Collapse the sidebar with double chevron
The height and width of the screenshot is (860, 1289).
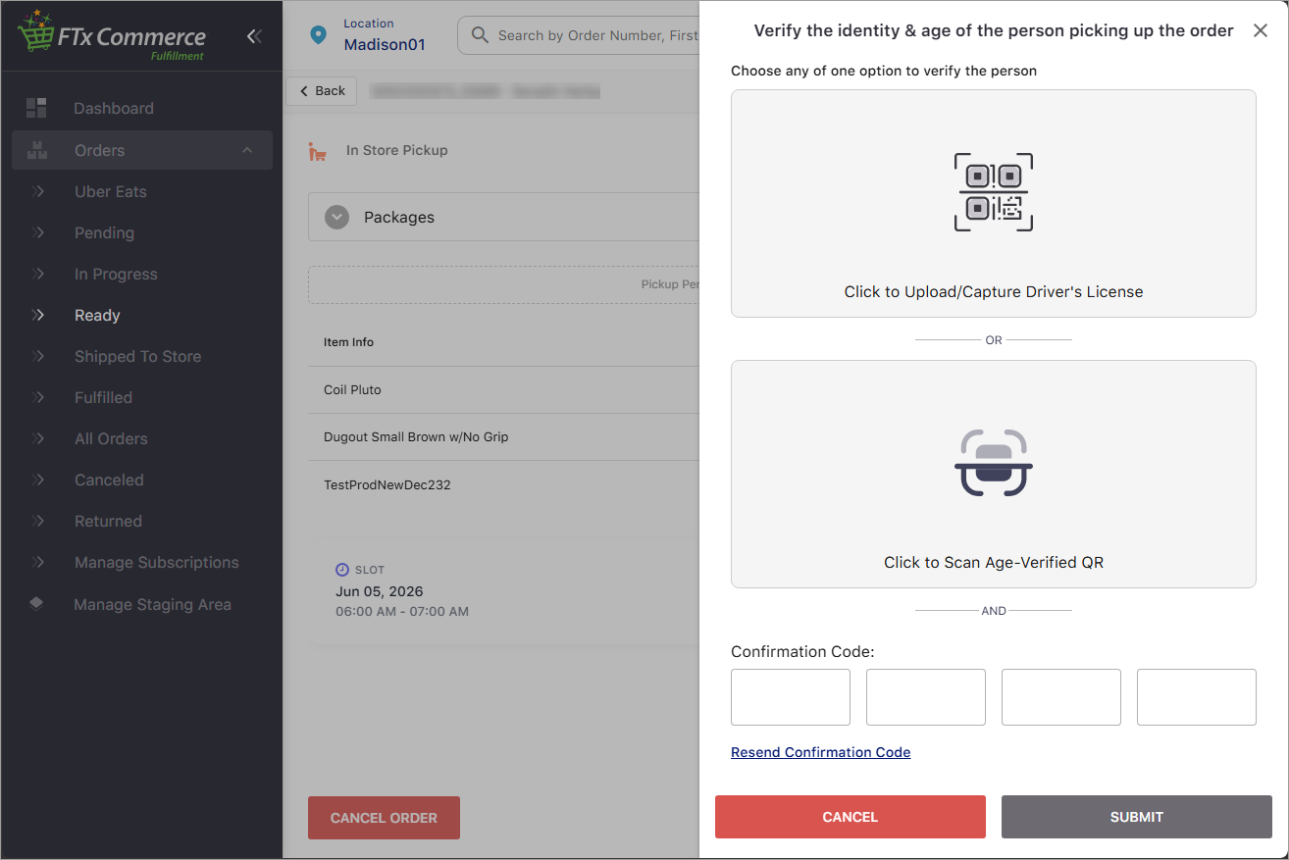[254, 36]
